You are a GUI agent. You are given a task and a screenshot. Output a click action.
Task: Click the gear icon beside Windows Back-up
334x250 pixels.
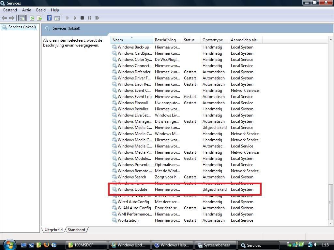pos(114,47)
